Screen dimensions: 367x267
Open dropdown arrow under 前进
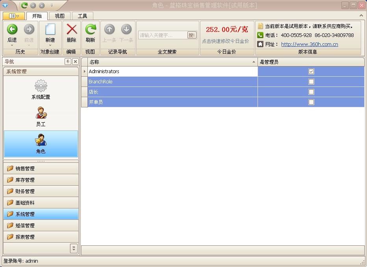pos(29,45)
